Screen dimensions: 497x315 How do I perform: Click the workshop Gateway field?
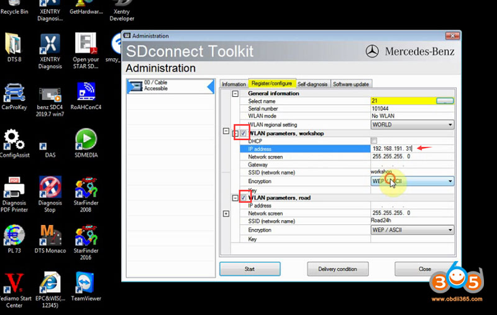click(412, 164)
